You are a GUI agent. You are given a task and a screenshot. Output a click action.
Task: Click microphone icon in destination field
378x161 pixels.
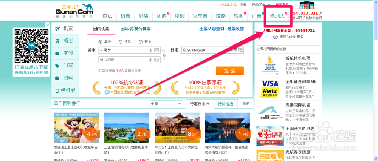[x=150, y=60]
